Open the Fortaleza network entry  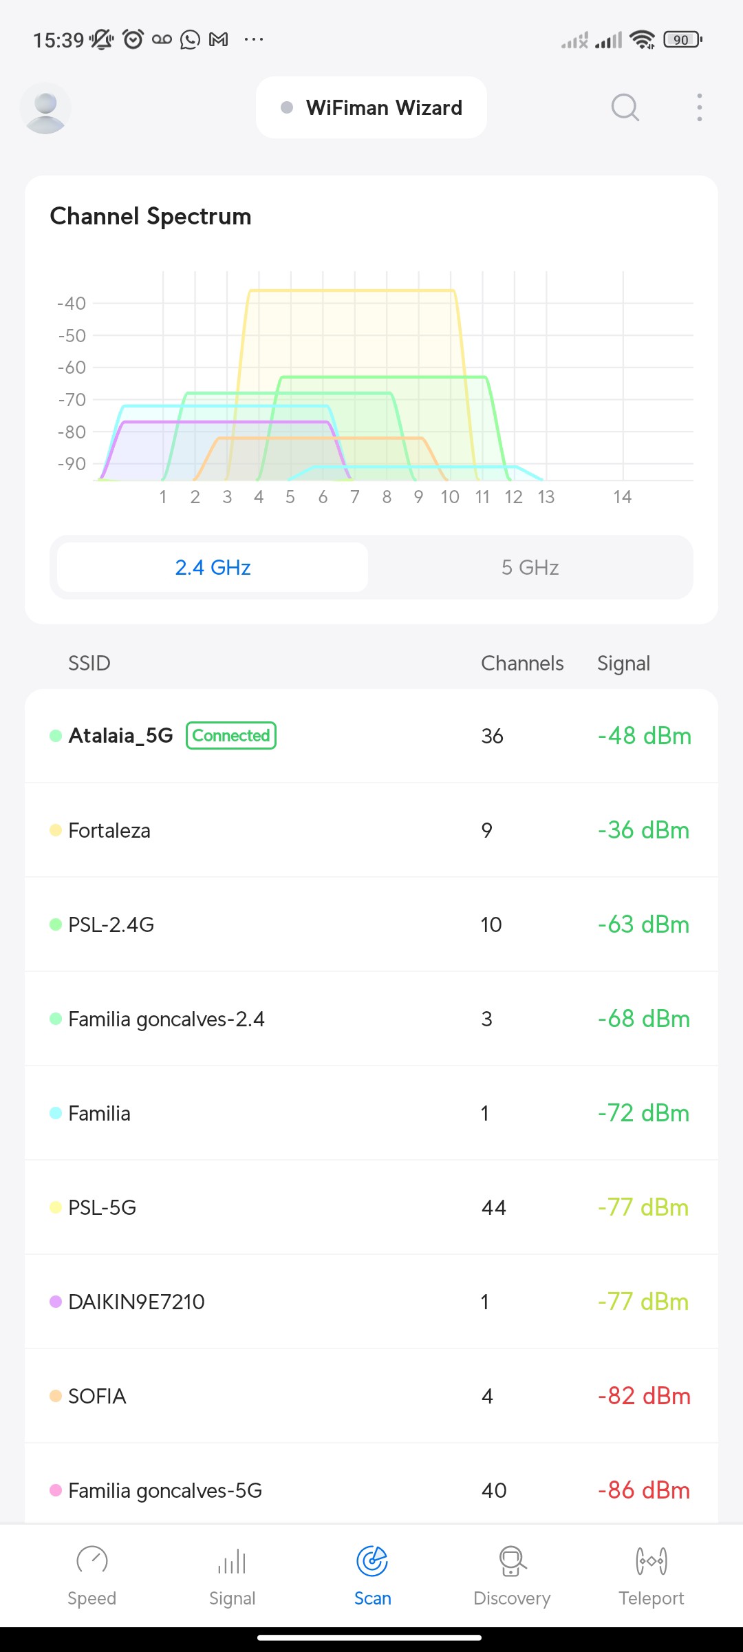click(x=371, y=830)
